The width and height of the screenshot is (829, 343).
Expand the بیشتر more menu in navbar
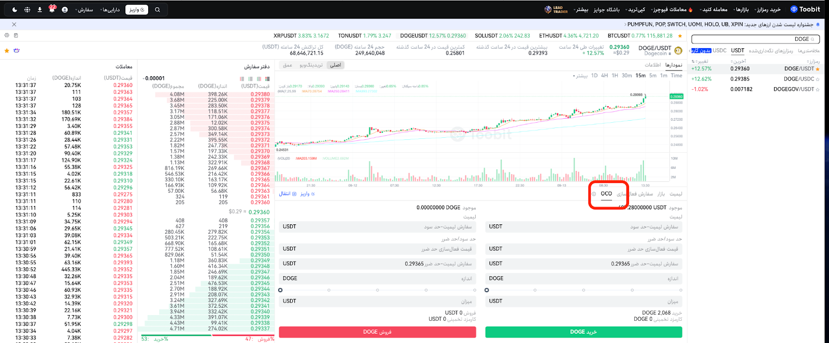click(580, 9)
